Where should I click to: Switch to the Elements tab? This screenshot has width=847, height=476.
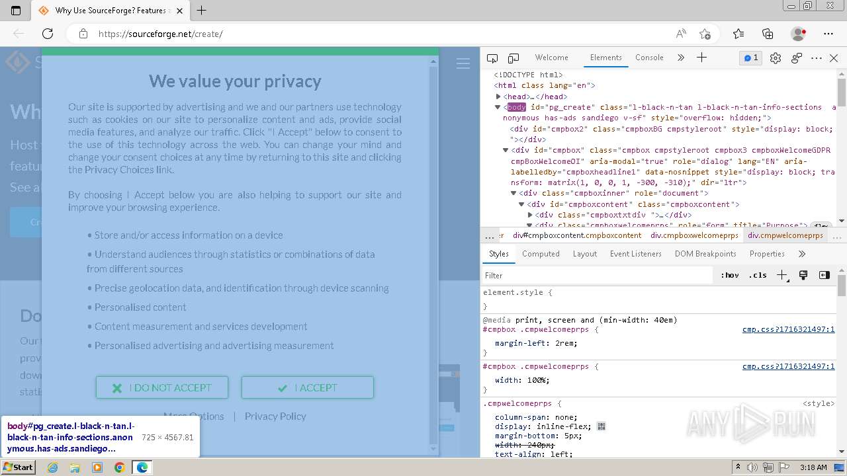click(606, 58)
